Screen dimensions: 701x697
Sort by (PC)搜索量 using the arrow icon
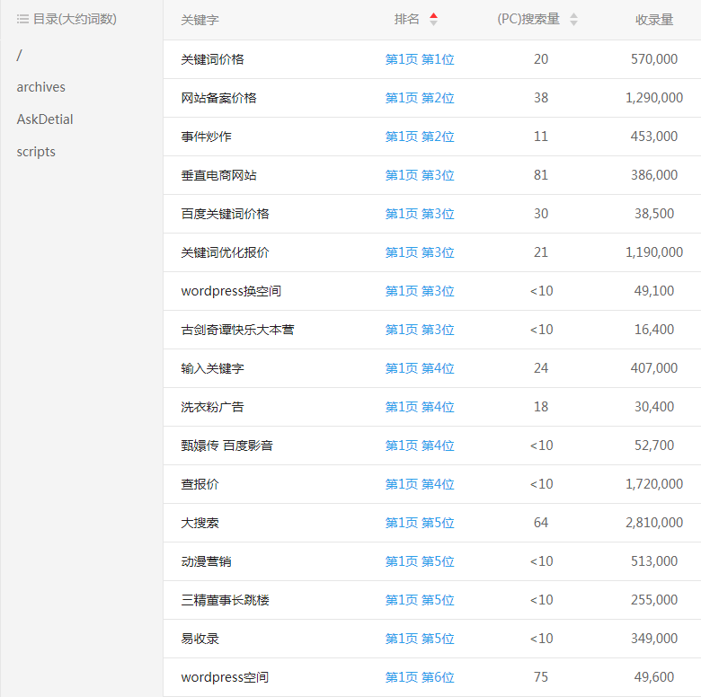click(x=573, y=19)
